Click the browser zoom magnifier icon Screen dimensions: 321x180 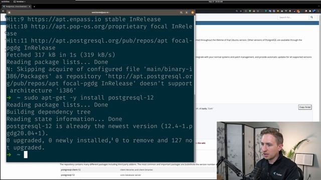click(x=237, y=11)
